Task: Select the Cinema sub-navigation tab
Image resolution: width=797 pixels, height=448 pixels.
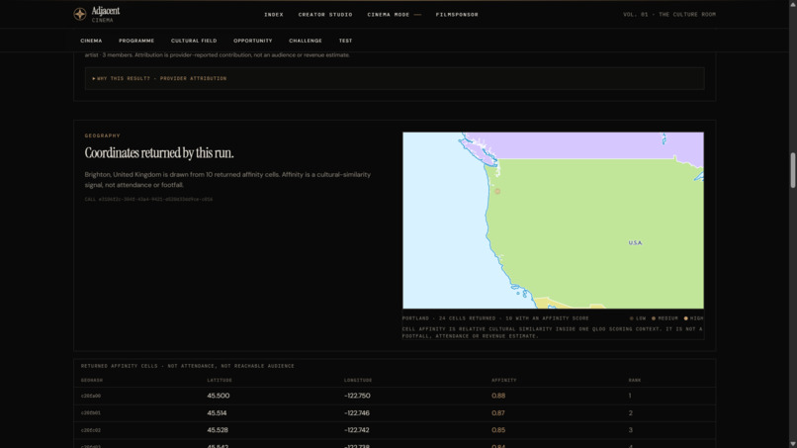Action: (x=91, y=41)
